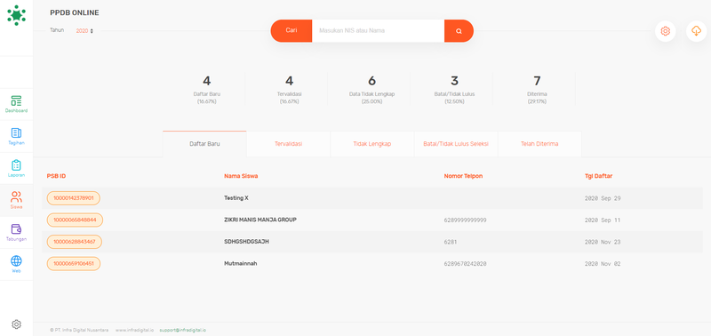Open the Tahun 2020 year dropdown
This screenshot has width=711, height=336.
pos(84,31)
